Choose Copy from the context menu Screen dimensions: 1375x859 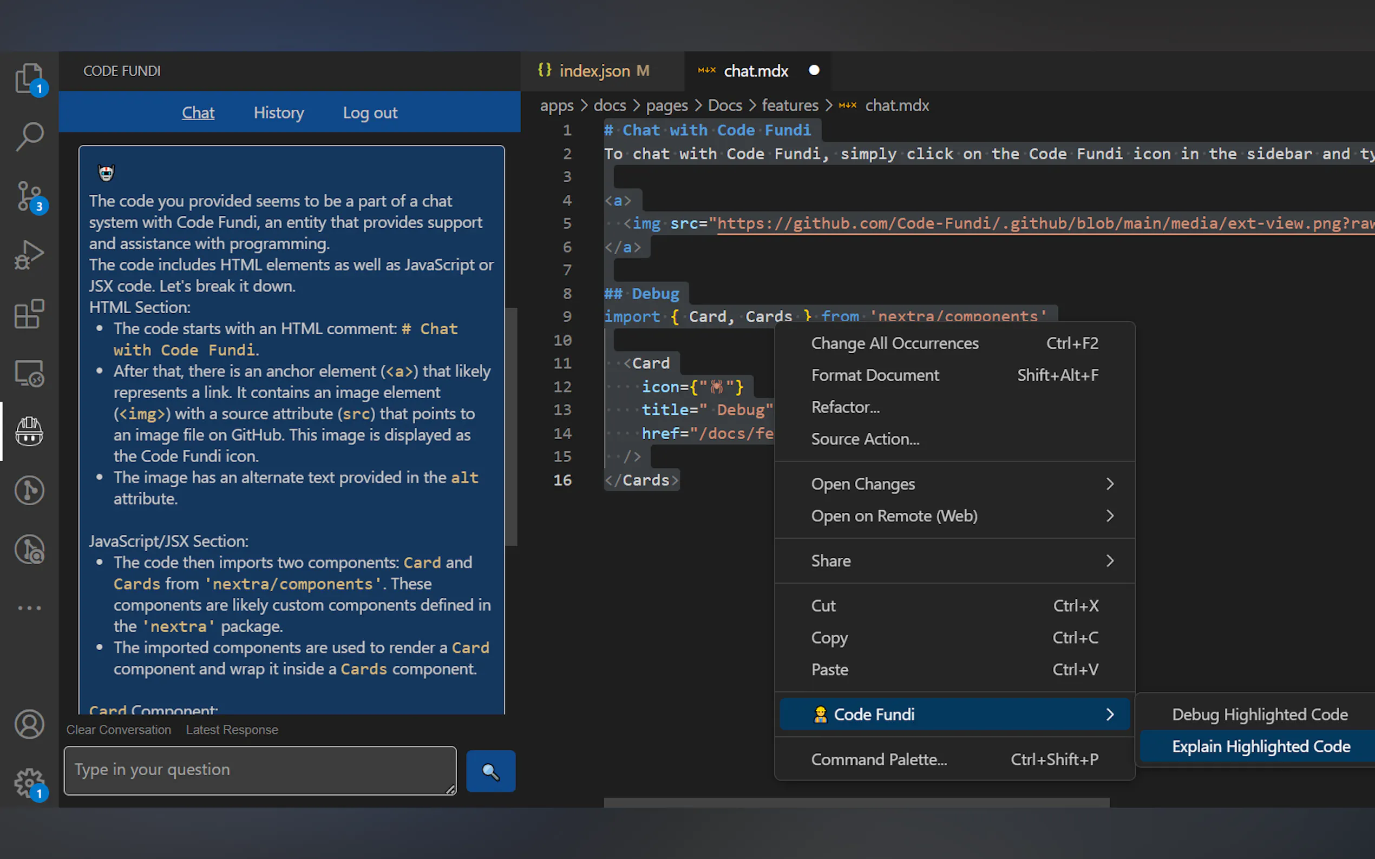click(x=954, y=637)
